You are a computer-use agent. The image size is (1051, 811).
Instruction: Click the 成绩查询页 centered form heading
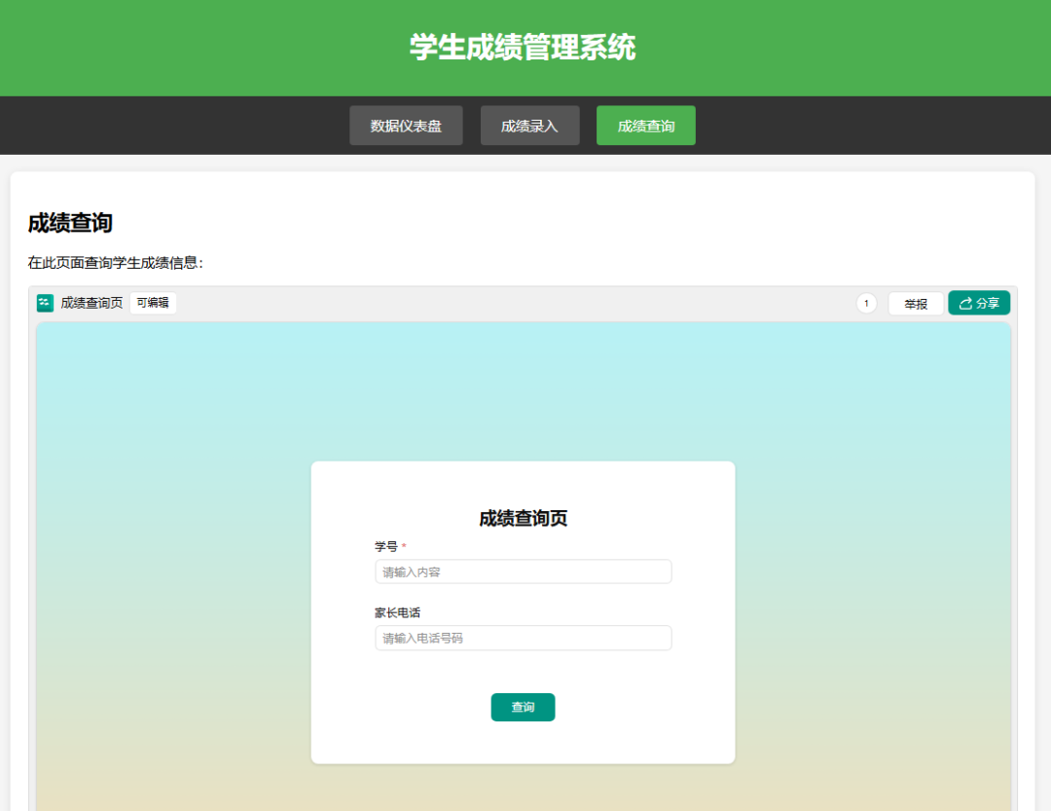(x=523, y=519)
